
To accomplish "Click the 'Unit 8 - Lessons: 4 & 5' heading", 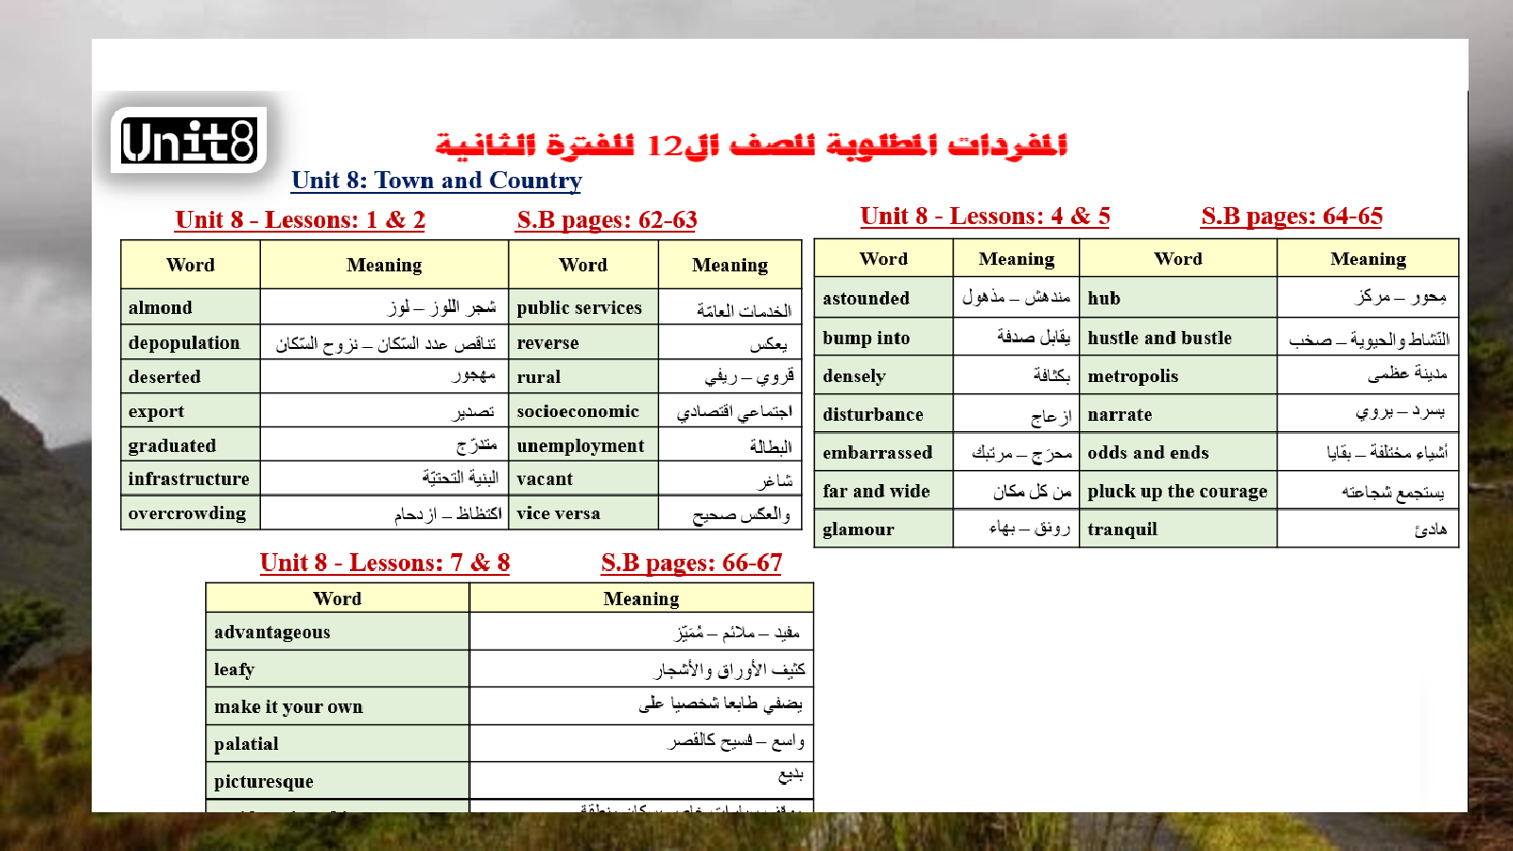I will point(984,217).
